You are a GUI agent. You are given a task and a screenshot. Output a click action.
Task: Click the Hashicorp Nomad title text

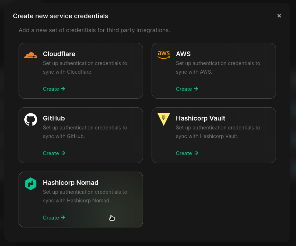[x=70, y=183]
